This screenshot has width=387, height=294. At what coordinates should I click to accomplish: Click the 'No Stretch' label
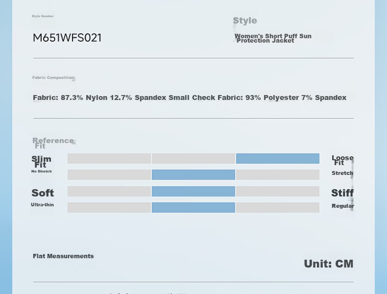42,171
